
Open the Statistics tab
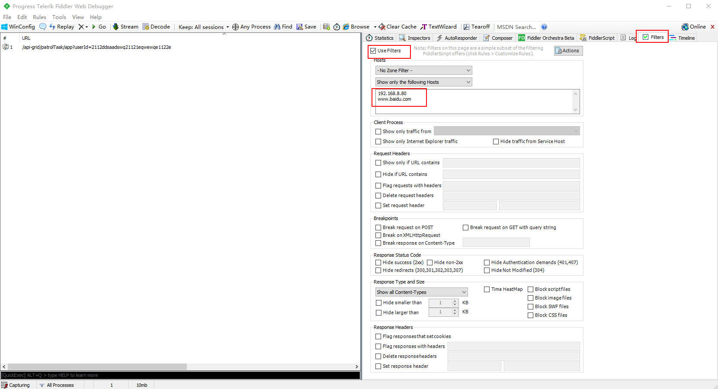coord(380,38)
